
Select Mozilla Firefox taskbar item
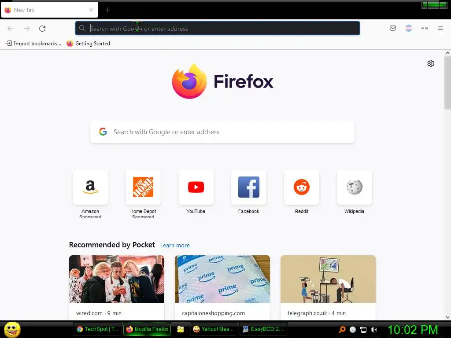147,329
